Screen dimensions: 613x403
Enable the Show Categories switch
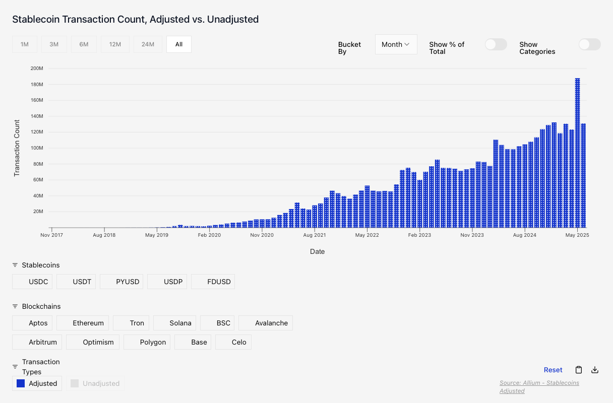tap(589, 44)
